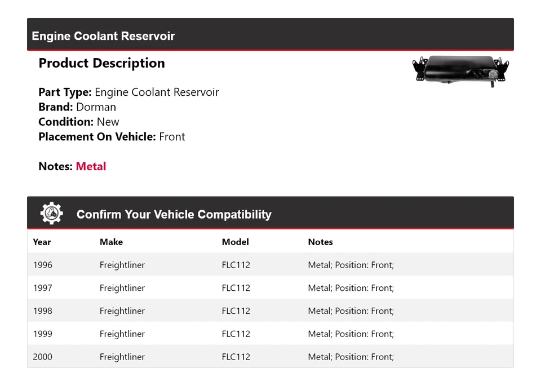Select the 1997 year cell

coord(42,288)
